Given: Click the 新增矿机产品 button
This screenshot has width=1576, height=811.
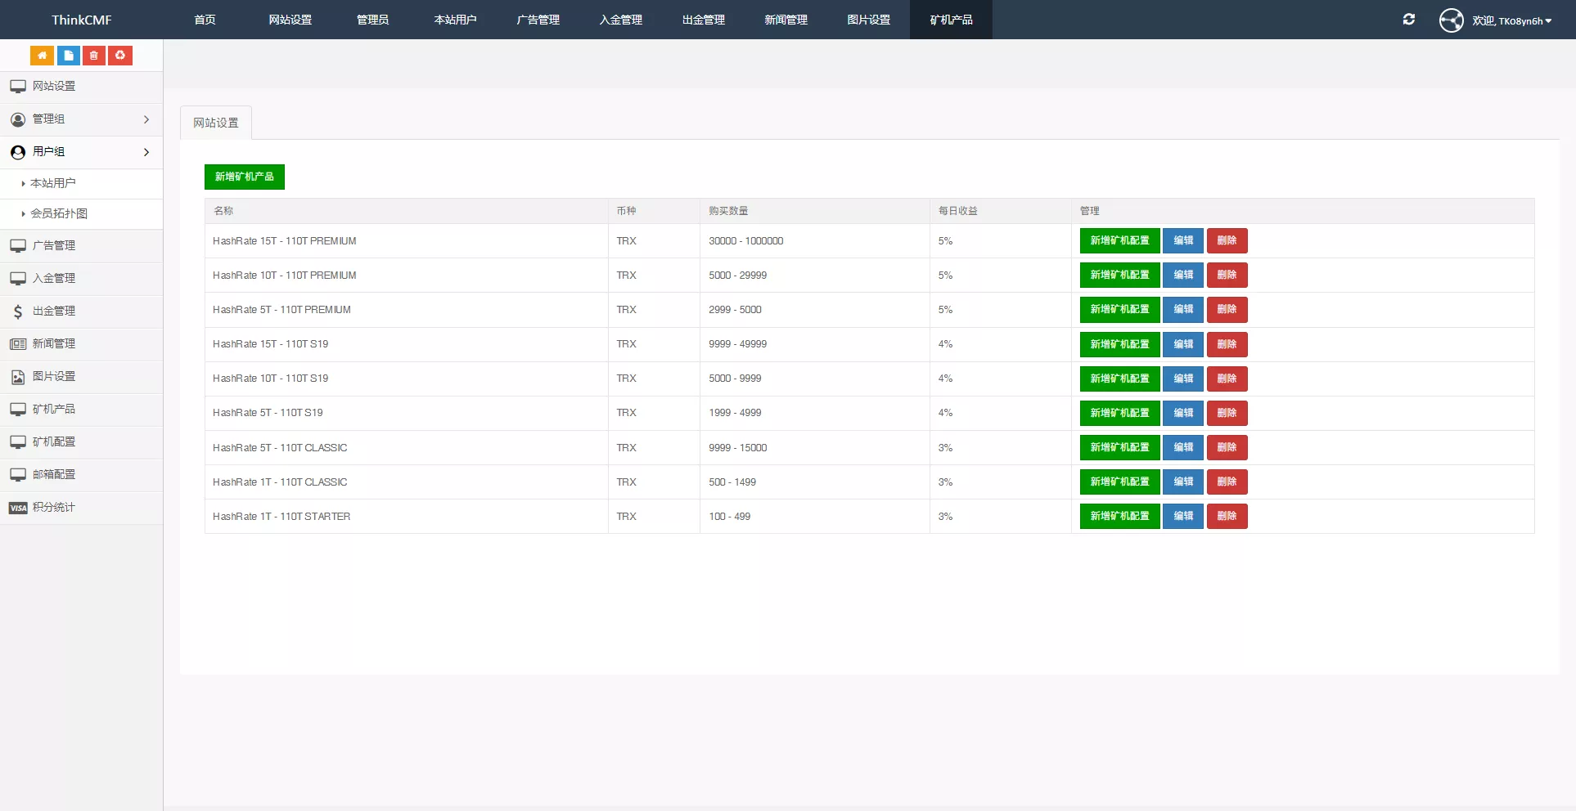Looking at the screenshot, I should [x=244, y=177].
